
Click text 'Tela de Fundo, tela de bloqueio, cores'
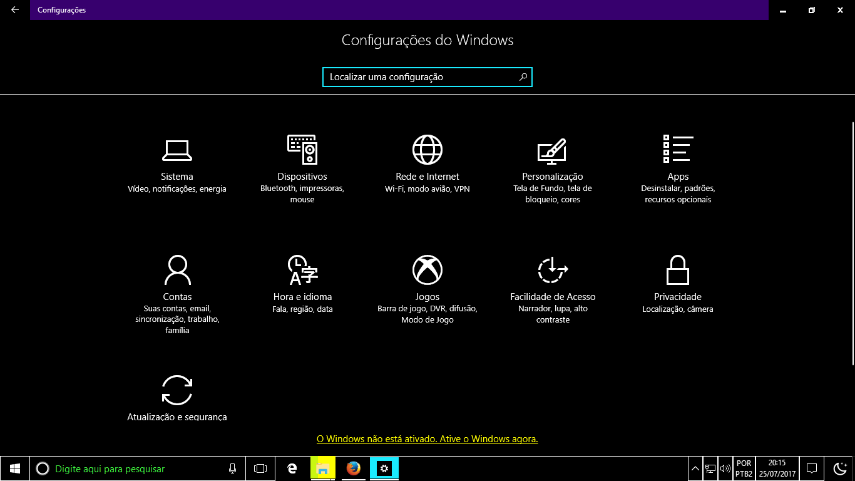(553, 194)
